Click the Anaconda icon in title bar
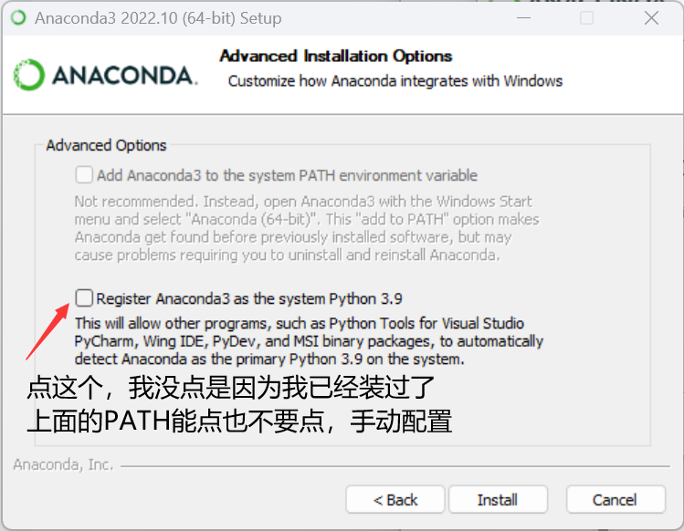Viewport: 684px width, 531px height. (18, 18)
